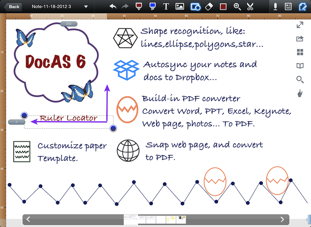Select the Eraser tool
Viewport: 311px width, 227px height.
coord(209,7)
